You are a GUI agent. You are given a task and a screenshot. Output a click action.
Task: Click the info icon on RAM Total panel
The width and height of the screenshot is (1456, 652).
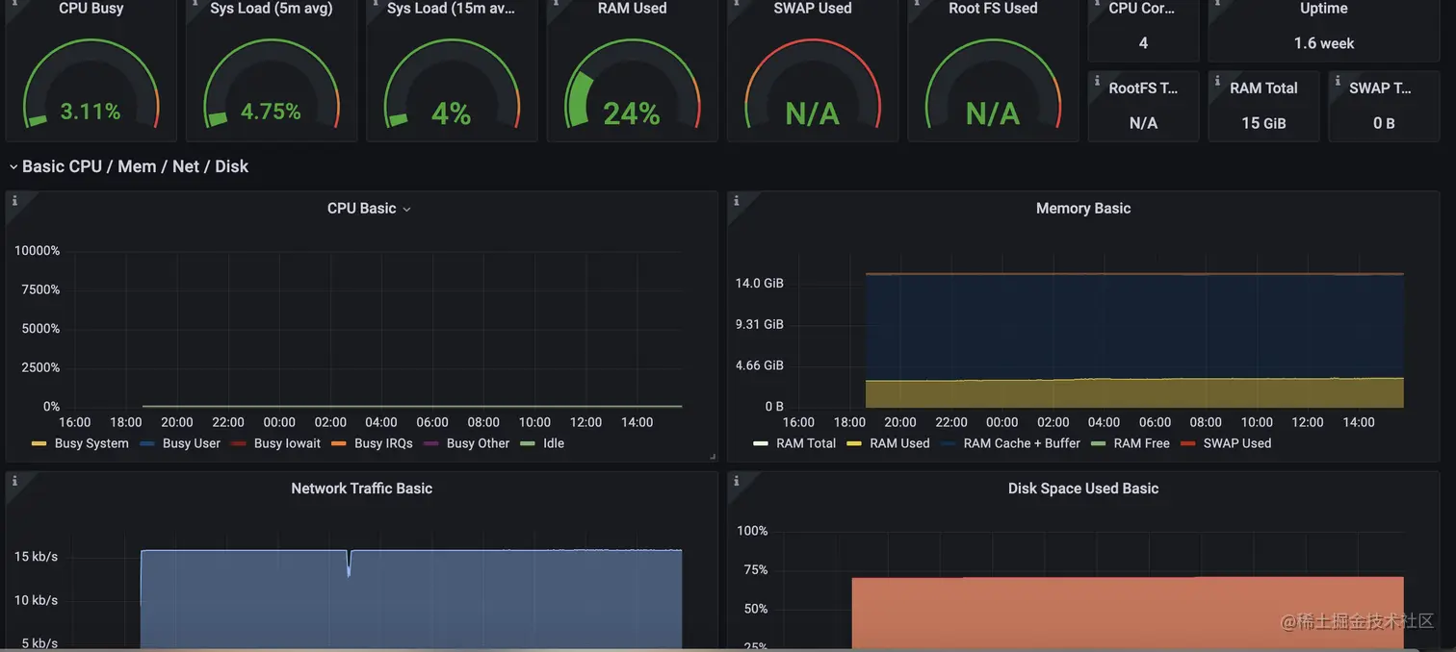[1217, 81]
